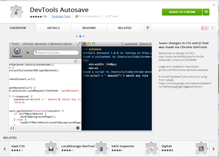The height and width of the screenshot is (157, 219).
Task: Click the DevTools Autosave puzzle-piece icon
Action: tap(16, 12)
